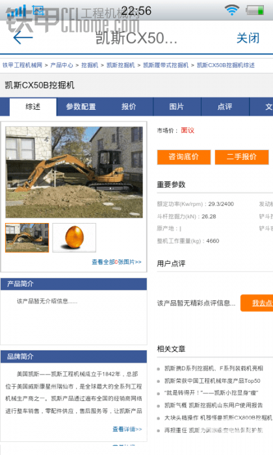The image size is (273, 455).
Task: Click the 凯斯CX50B挖掘机 page title
Action: (40, 85)
